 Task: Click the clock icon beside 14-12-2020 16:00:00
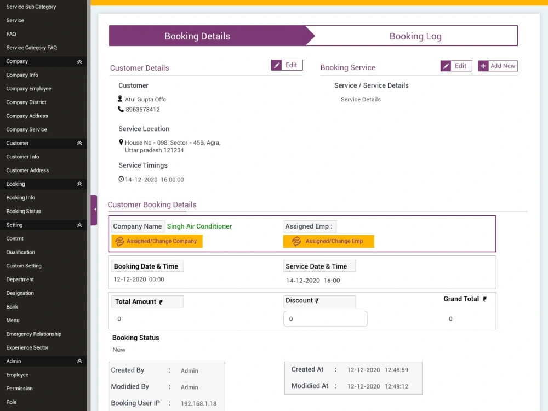(x=121, y=179)
